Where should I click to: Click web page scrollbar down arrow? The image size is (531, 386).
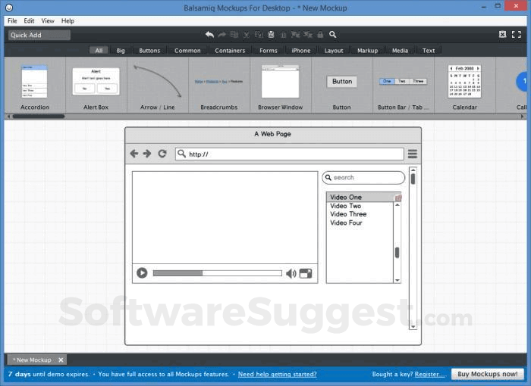(413, 326)
